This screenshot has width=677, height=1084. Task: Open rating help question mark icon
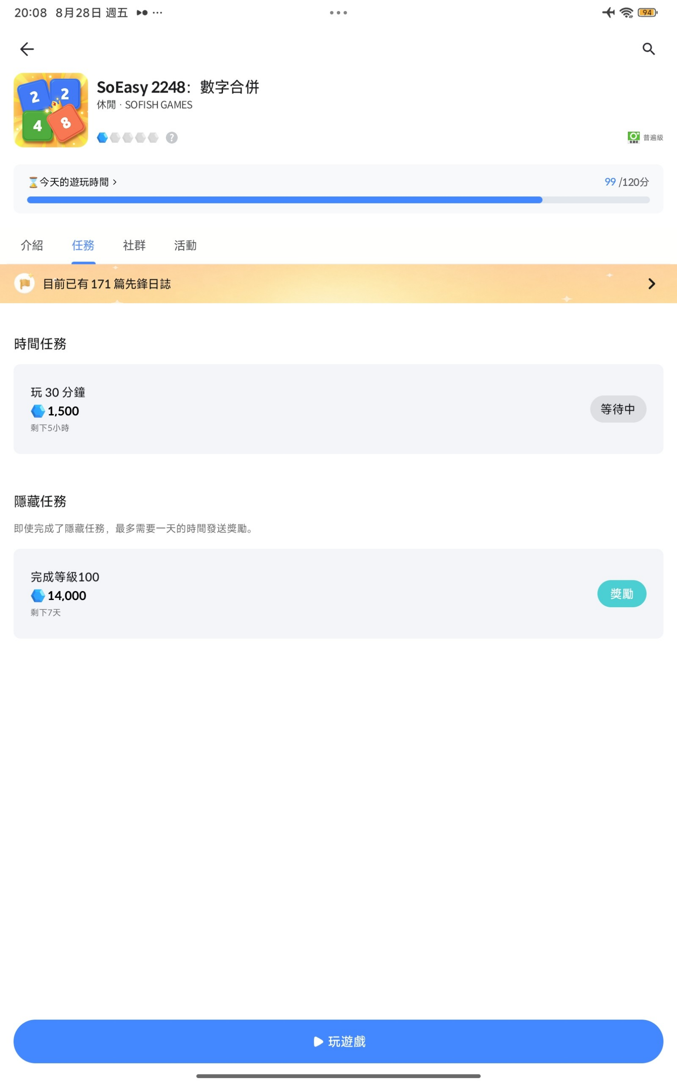point(171,137)
